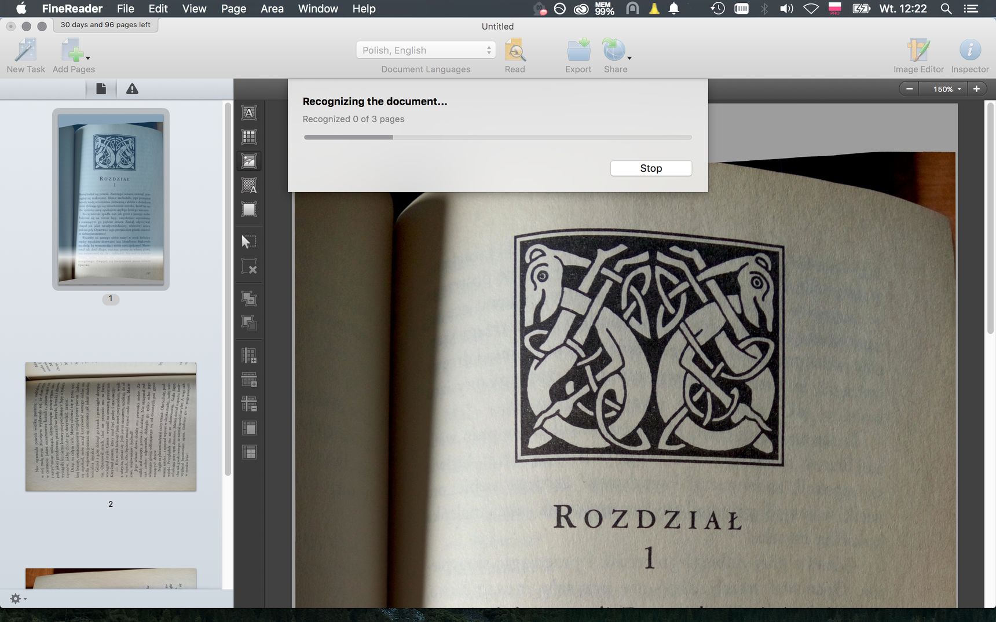
Task: Open the sidebar gear settings menu
Action: (17, 598)
